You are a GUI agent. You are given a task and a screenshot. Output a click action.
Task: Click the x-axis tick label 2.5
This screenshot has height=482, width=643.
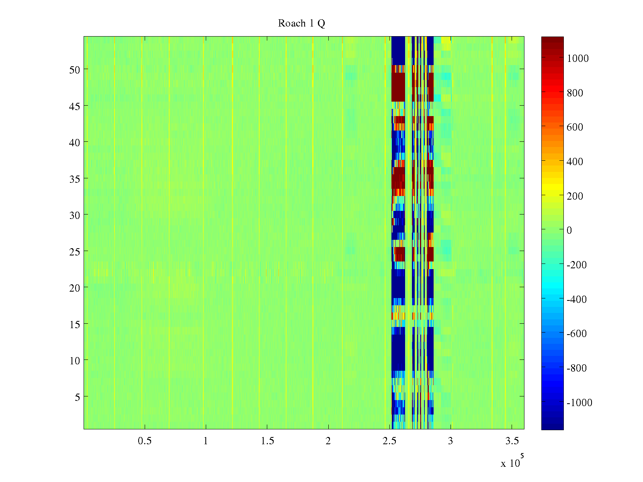pos(389,441)
